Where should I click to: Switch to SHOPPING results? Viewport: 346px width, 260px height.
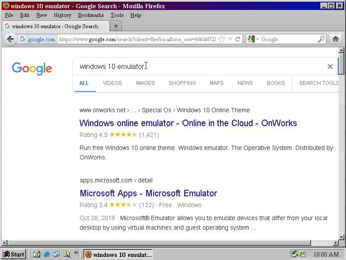(x=182, y=83)
